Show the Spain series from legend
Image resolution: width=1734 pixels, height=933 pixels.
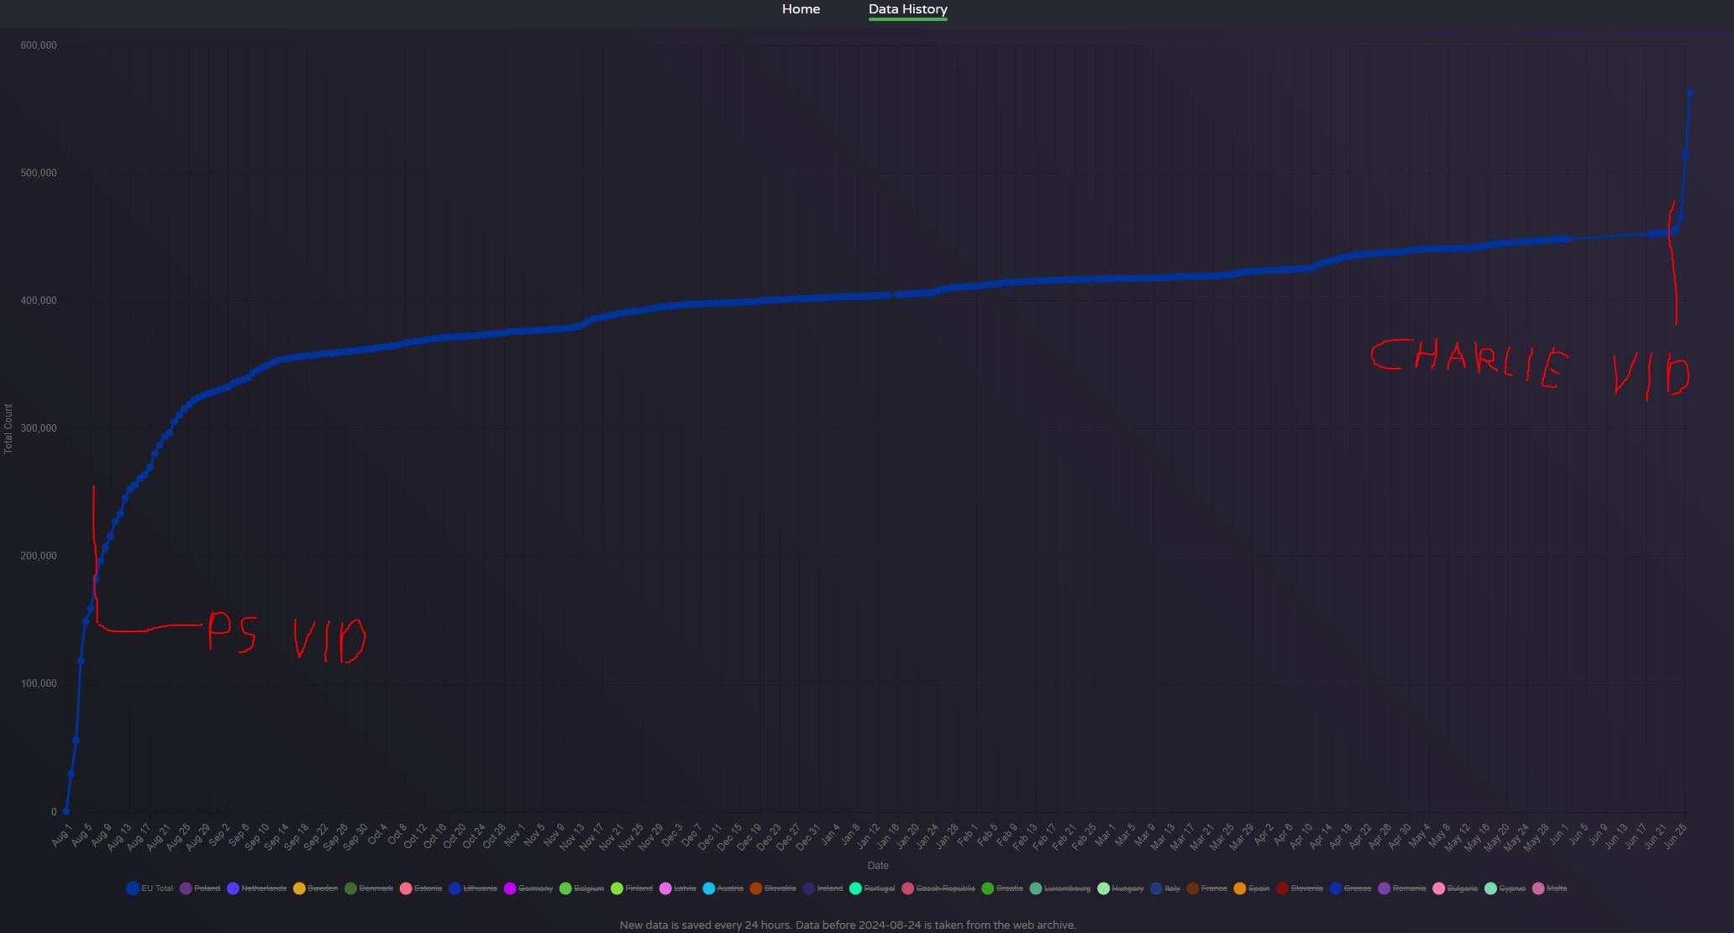[x=1252, y=888]
